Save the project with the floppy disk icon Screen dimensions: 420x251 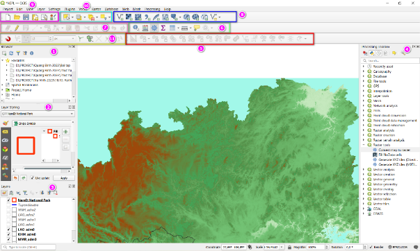[x=26, y=17]
